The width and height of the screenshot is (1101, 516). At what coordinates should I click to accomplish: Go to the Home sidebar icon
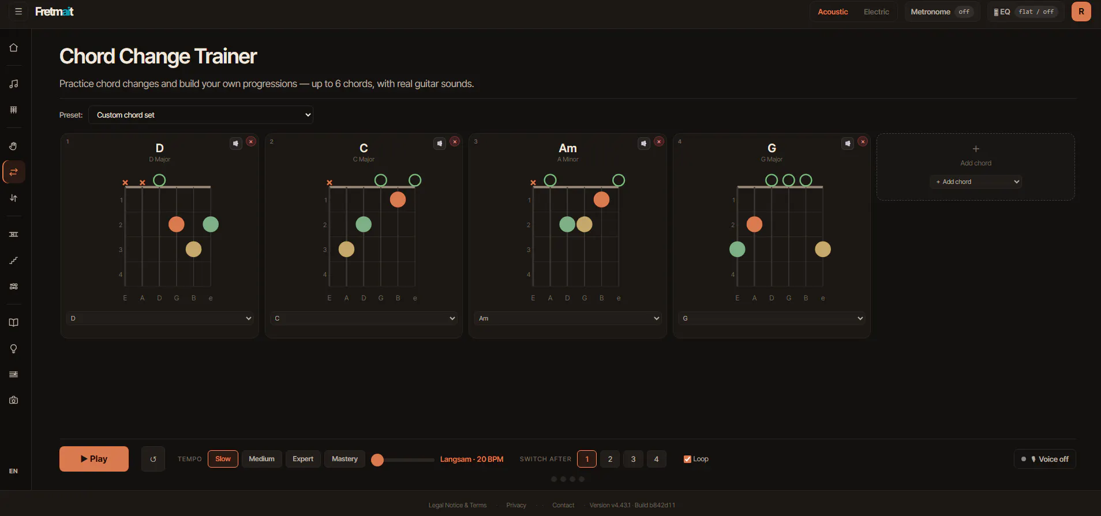pyautogui.click(x=14, y=48)
